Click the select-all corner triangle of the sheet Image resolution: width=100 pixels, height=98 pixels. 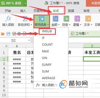tap(6, 46)
